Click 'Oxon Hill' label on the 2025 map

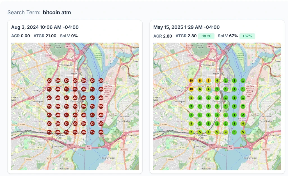275,135
